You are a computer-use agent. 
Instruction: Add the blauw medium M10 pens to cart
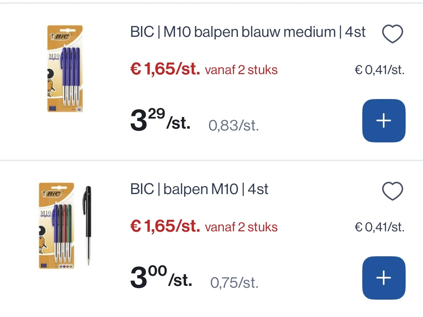point(384,121)
